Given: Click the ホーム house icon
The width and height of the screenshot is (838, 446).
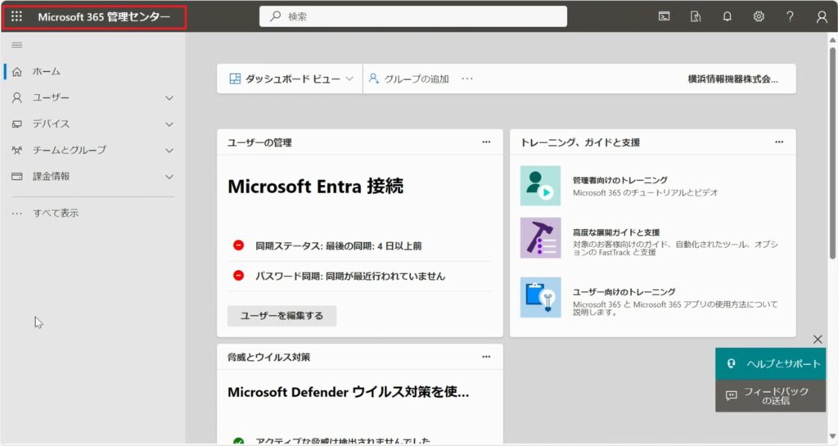Looking at the screenshot, I should [x=17, y=71].
